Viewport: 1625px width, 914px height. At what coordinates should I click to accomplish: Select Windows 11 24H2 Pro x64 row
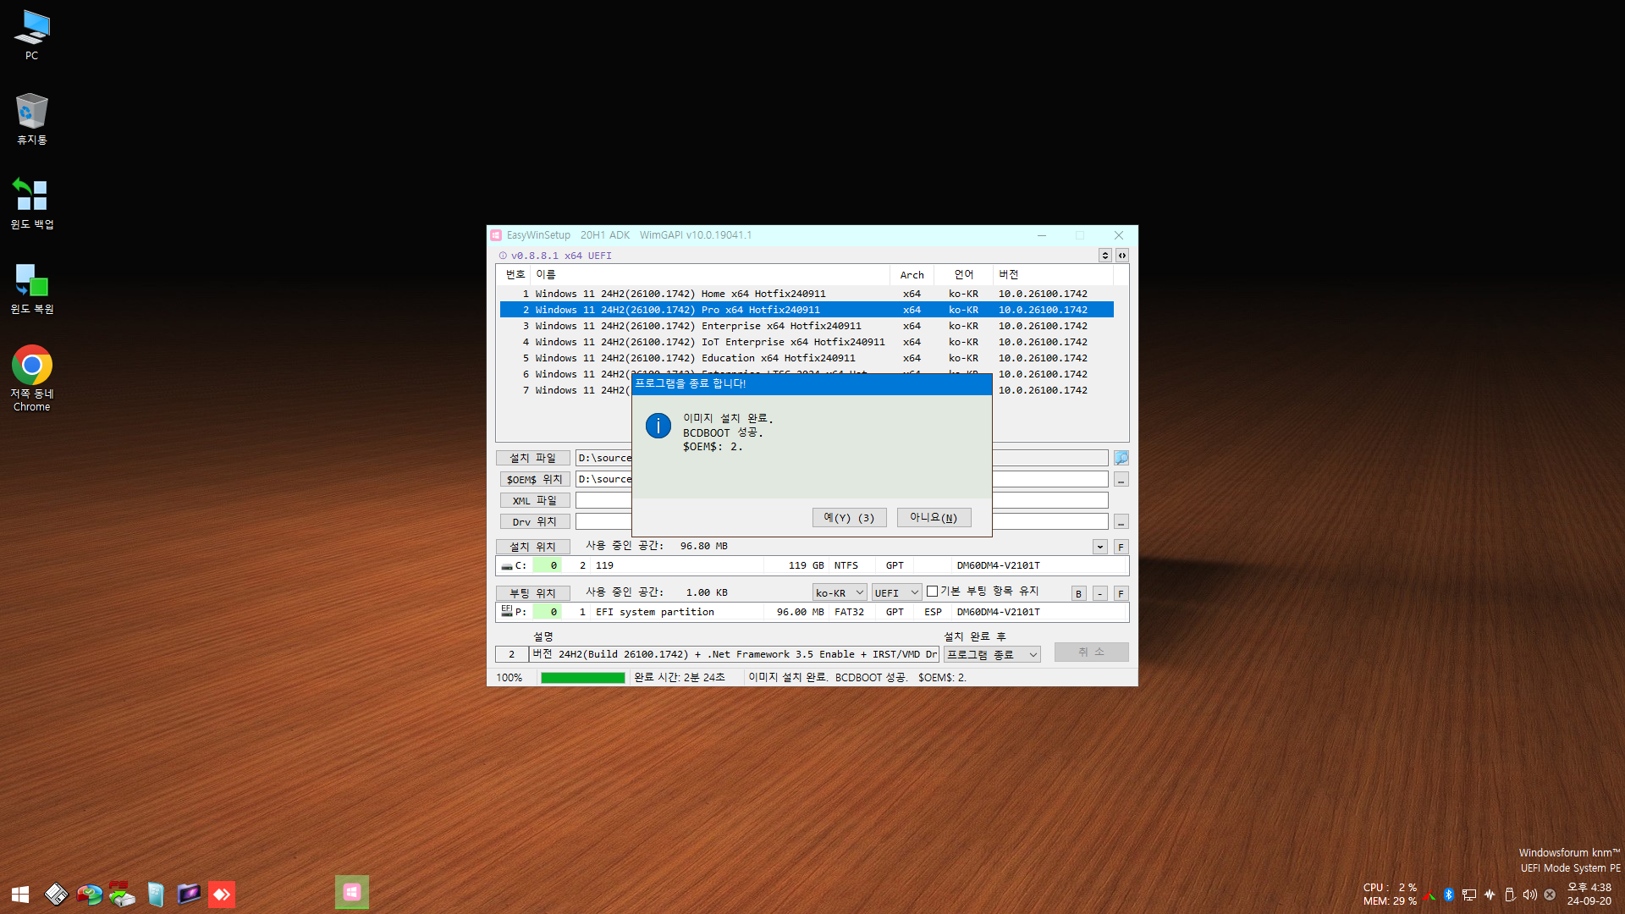[x=806, y=310]
